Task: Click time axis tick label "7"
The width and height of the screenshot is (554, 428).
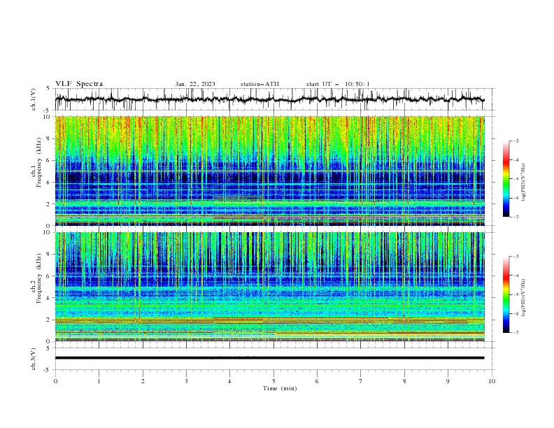Action: [361, 381]
